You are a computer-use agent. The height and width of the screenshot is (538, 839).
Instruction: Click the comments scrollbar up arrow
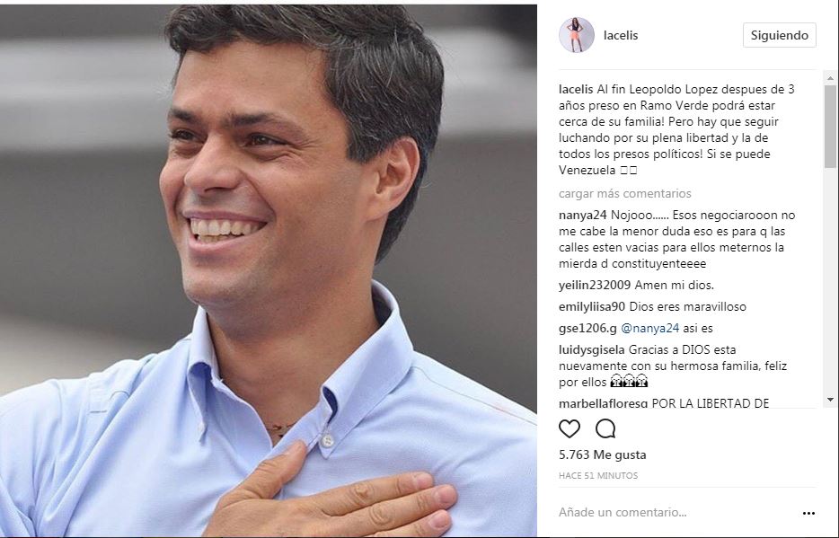pyautogui.click(x=830, y=78)
